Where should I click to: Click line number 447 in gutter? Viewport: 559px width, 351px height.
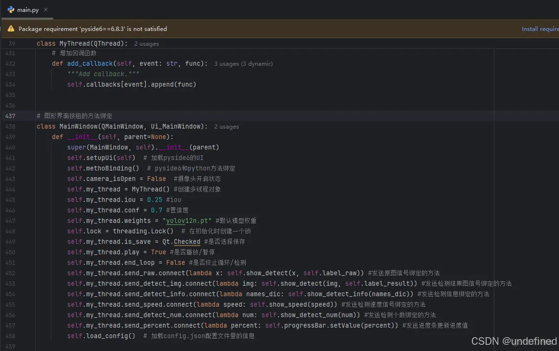pyautogui.click(x=10, y=221)
